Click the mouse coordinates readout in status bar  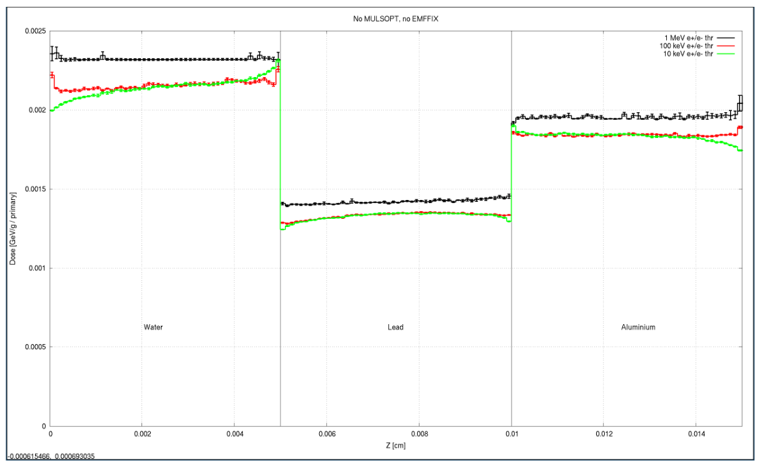[x=51, y=457]
